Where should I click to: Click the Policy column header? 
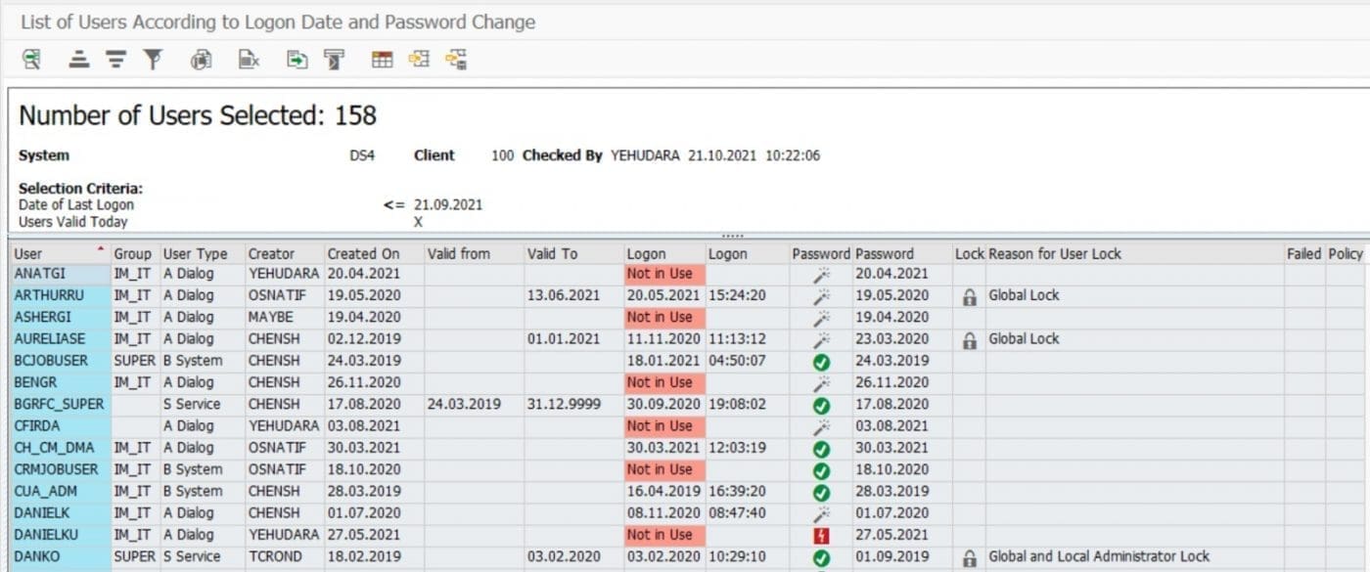pos(1346,253)
